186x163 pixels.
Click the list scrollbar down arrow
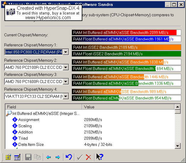pos(177,146)
